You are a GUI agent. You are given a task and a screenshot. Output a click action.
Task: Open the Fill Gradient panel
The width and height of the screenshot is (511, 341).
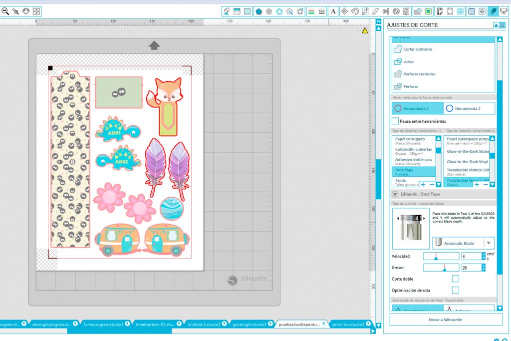pyautogui.click(x=237, y=11)
